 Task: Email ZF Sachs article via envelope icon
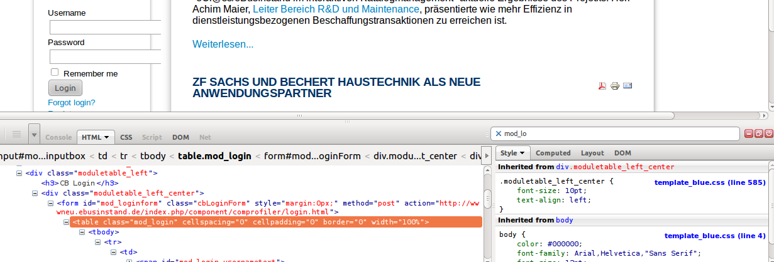click(627, 86)
